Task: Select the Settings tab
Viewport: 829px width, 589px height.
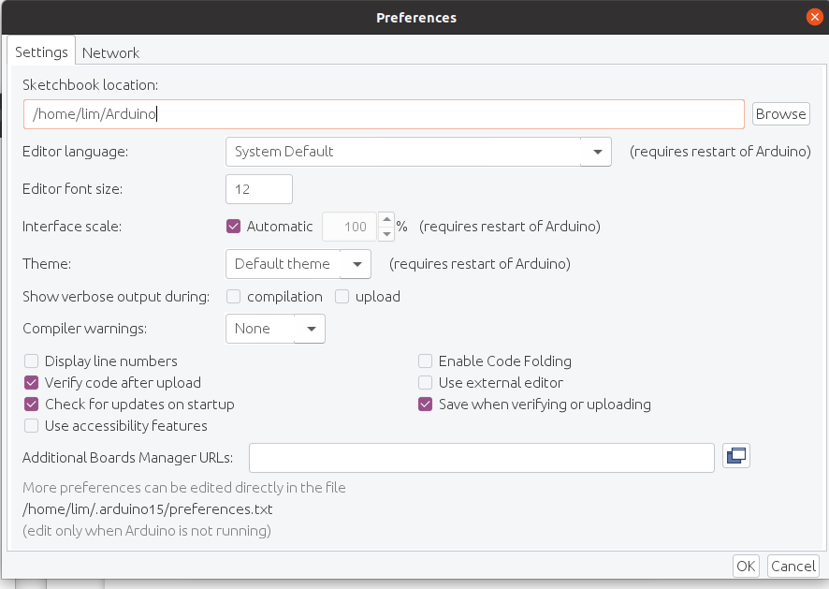Action: (42, 52)
